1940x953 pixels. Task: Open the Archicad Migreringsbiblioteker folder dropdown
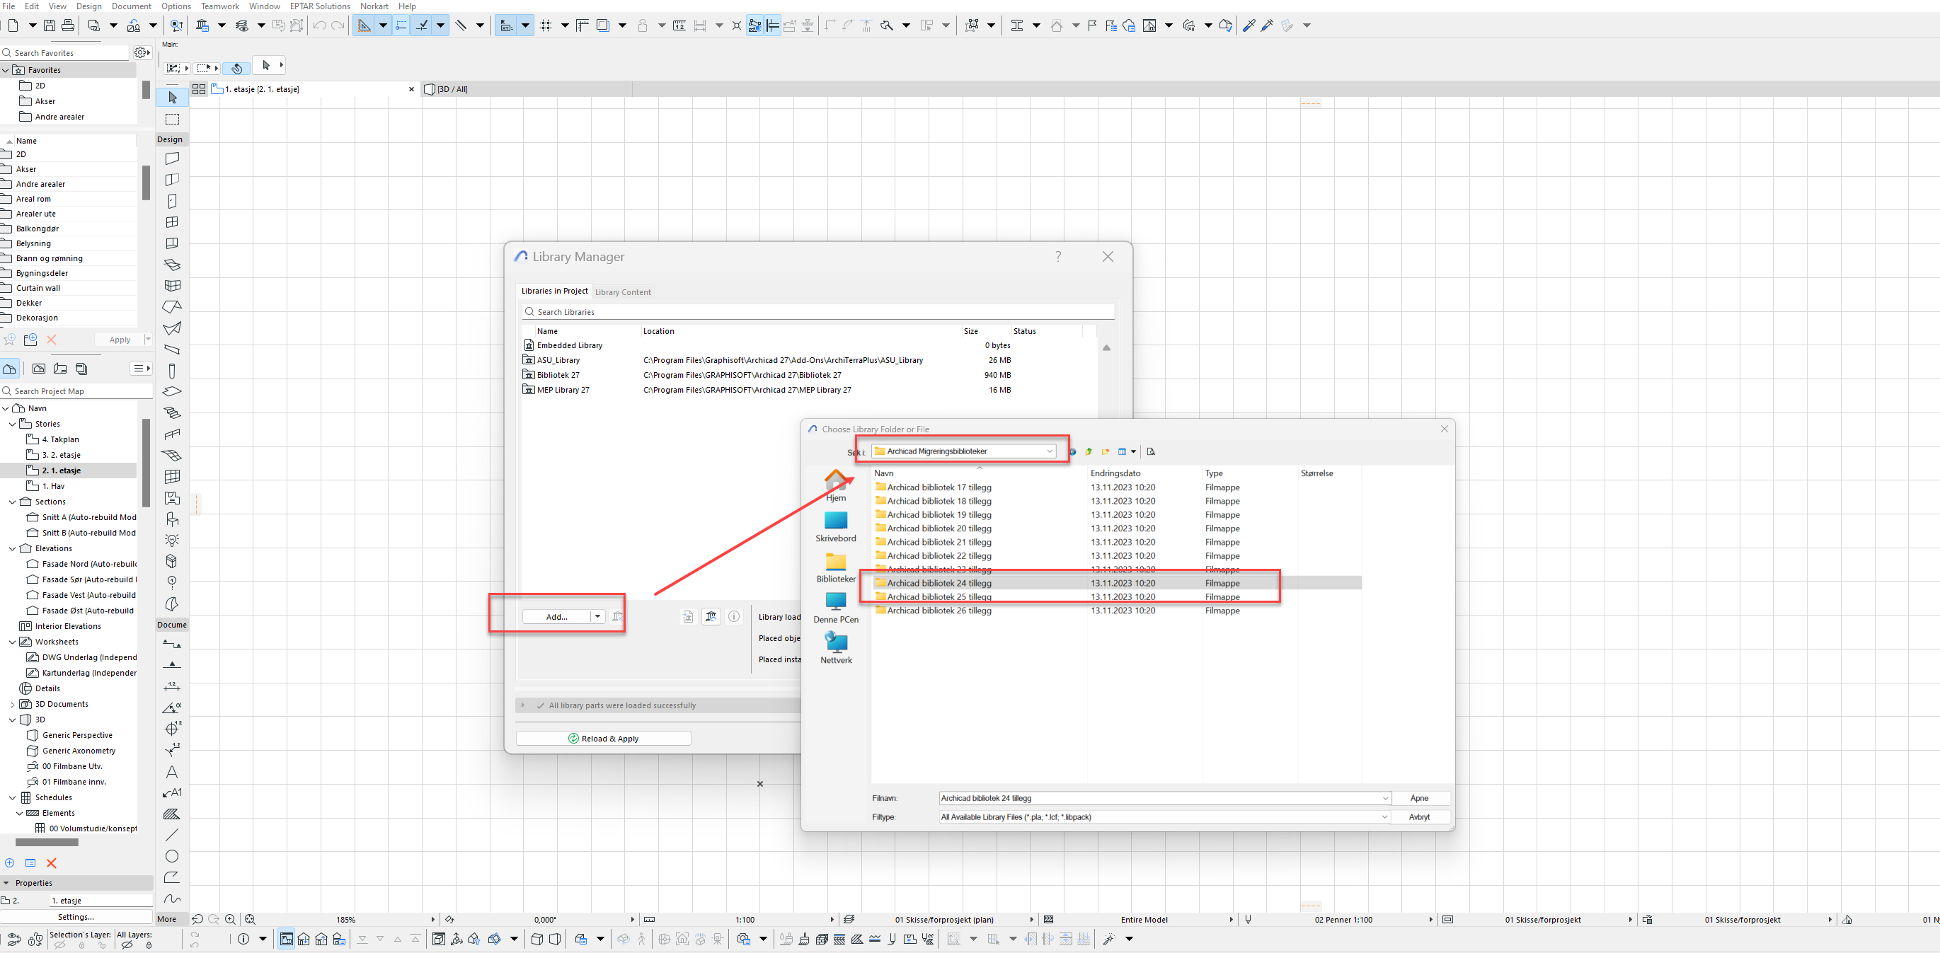click(x=1049, y=451)
